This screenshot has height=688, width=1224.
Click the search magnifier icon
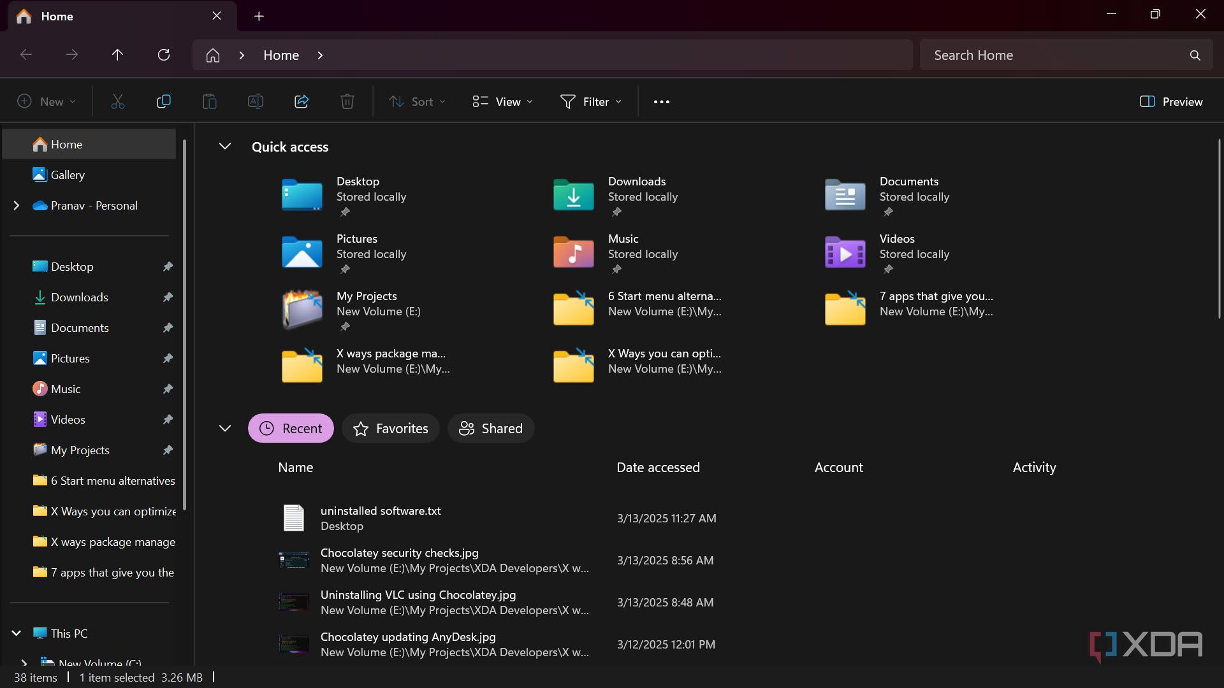1195,55
